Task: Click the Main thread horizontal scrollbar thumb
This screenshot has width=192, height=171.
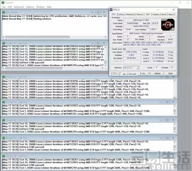Action: (x=37, y=37)
